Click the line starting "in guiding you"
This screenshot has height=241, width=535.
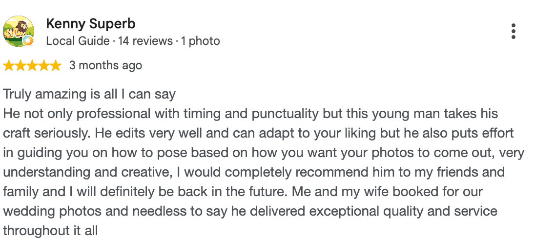click(x=264, y=153)
